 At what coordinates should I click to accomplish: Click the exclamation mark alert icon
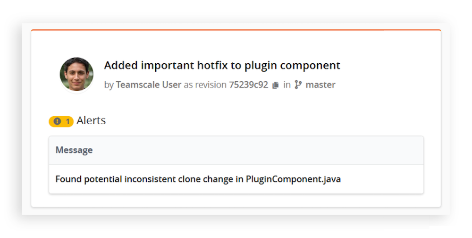pyautogui.click(x=57, y=121)
